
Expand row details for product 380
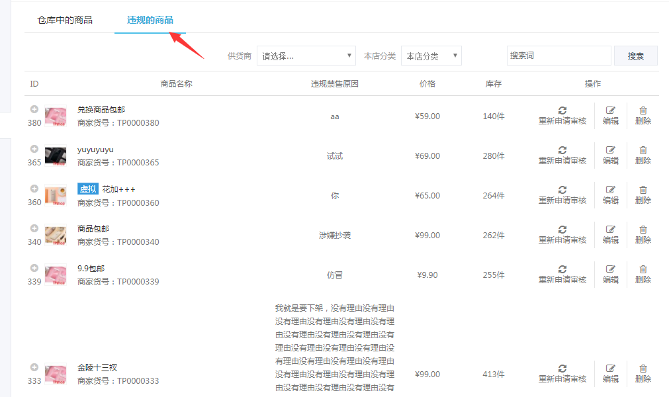point(34,109)
